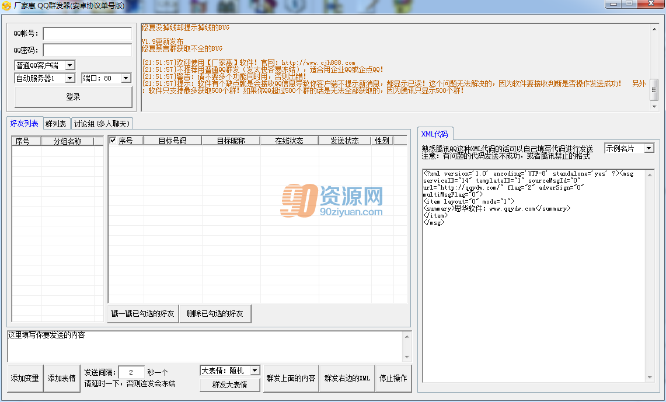Click the message content text area

coord(205,347)
